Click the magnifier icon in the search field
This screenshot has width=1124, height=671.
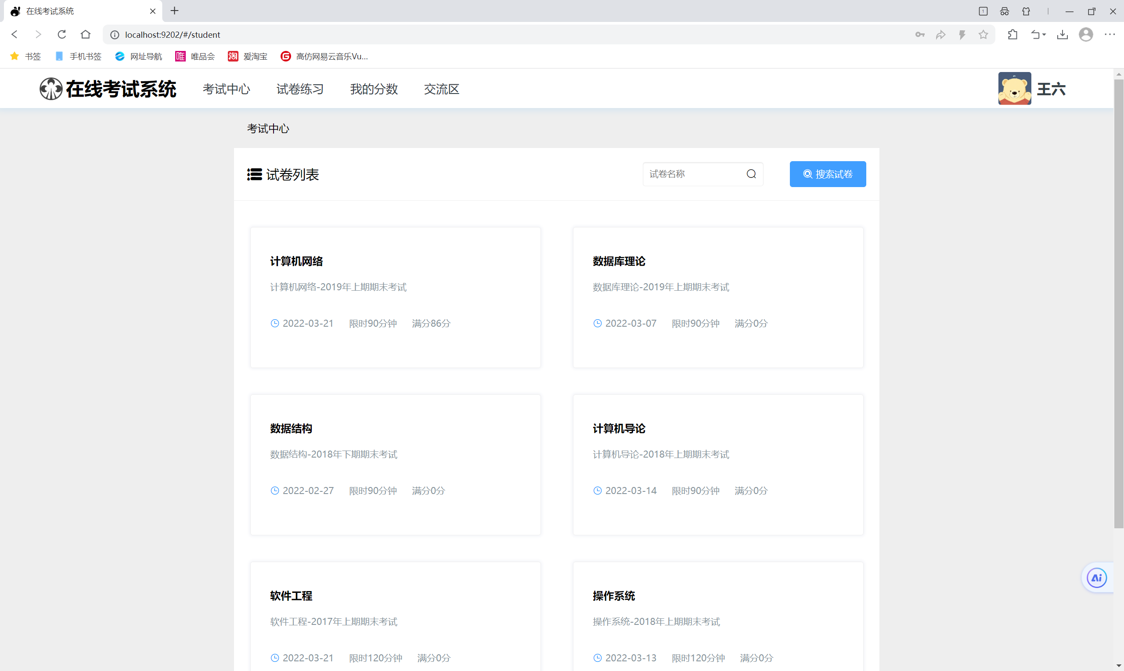click(751, 174)
